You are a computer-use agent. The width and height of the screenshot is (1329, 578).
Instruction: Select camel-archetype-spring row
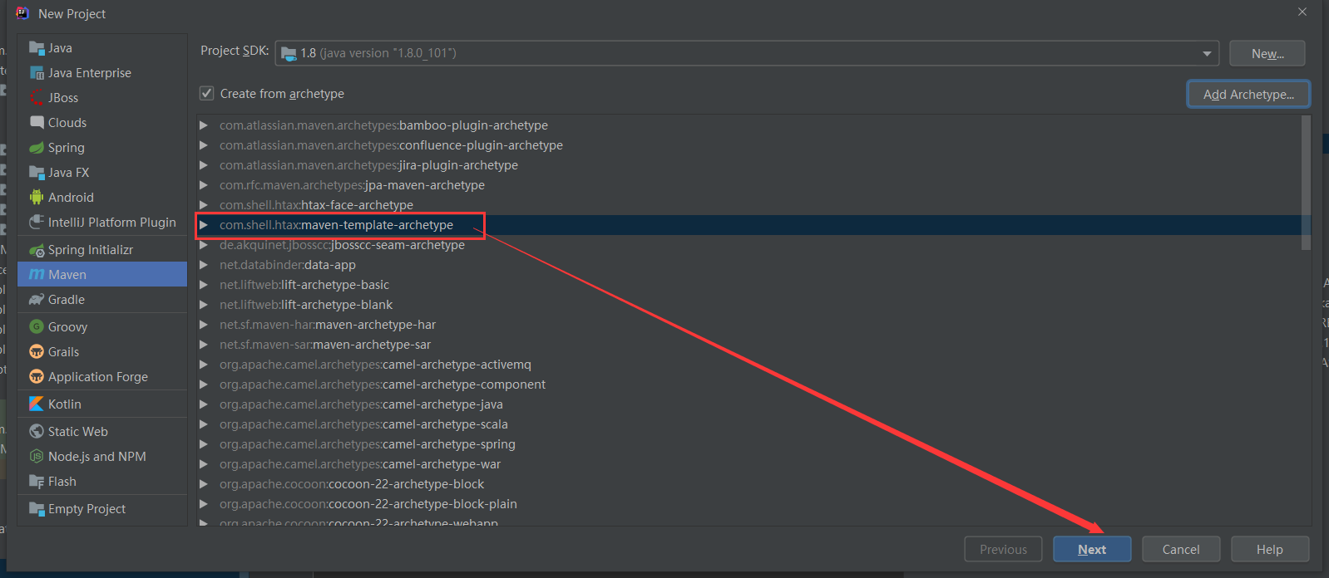point(748,444)
